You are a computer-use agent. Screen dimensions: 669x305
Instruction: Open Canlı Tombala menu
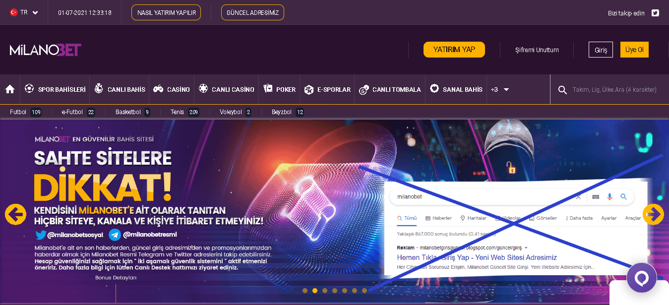390,89
